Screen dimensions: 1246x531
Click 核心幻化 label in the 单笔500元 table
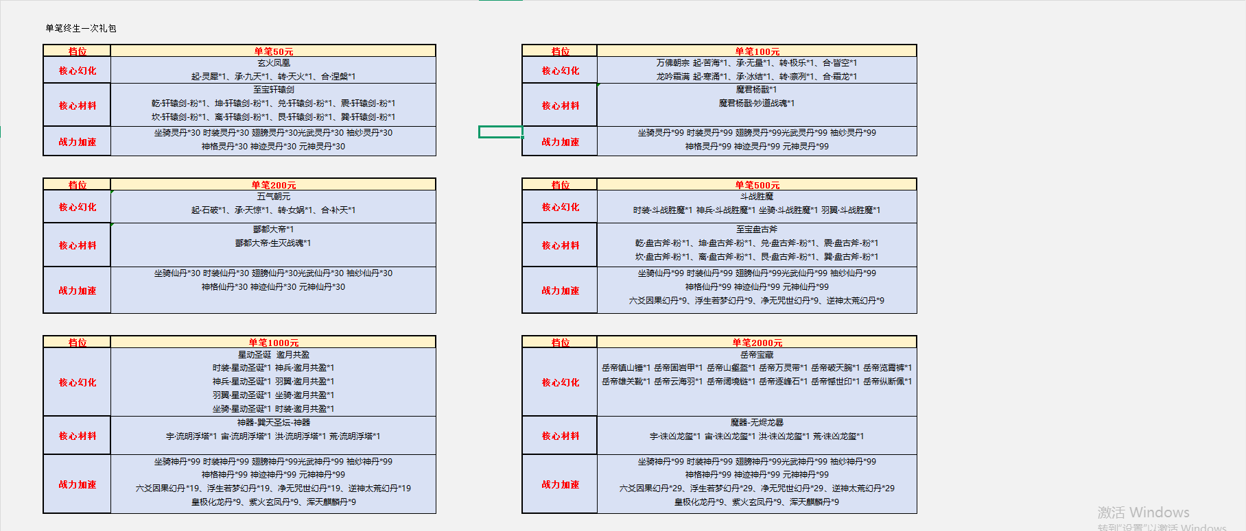click(x=560, y=207)
